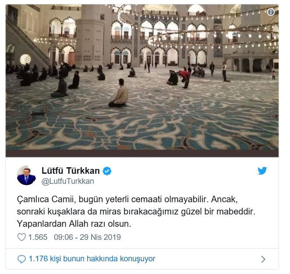Viewport: 290px width, 274px height.
Task: Open Lütfü Türkkan's profile avatar
Action: [x=26, y=176]
